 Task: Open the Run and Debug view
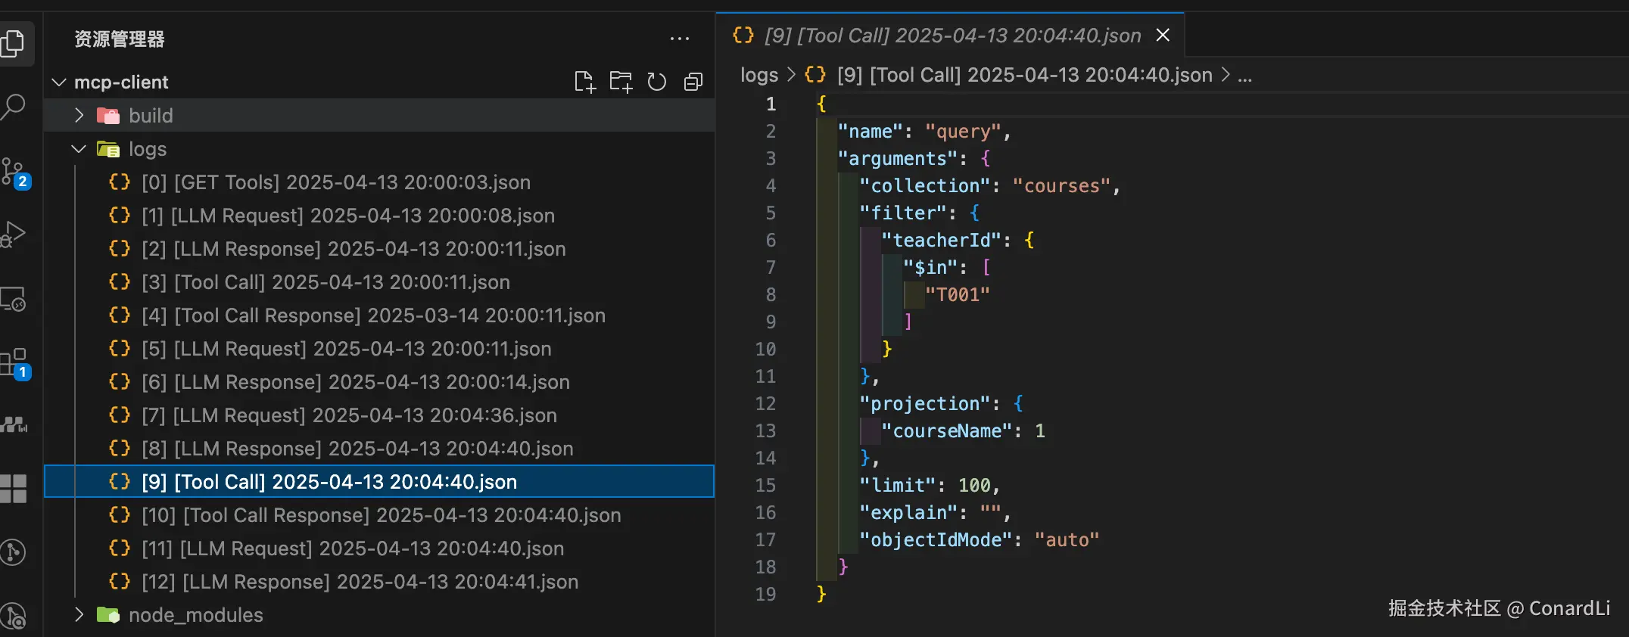pyautogui.click(x=14, y=234)
